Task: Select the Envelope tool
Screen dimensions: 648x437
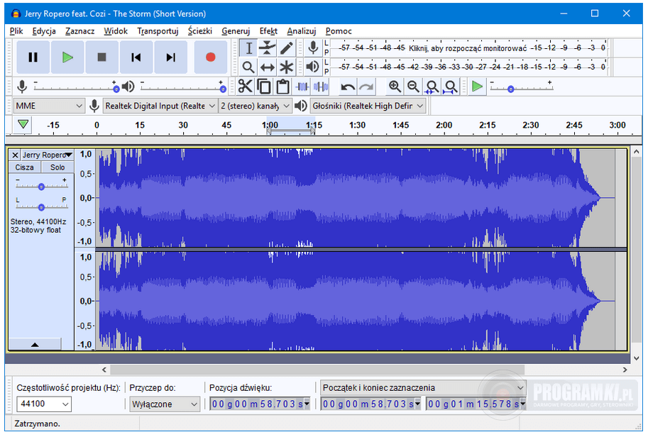Action: tap(268, 48)
